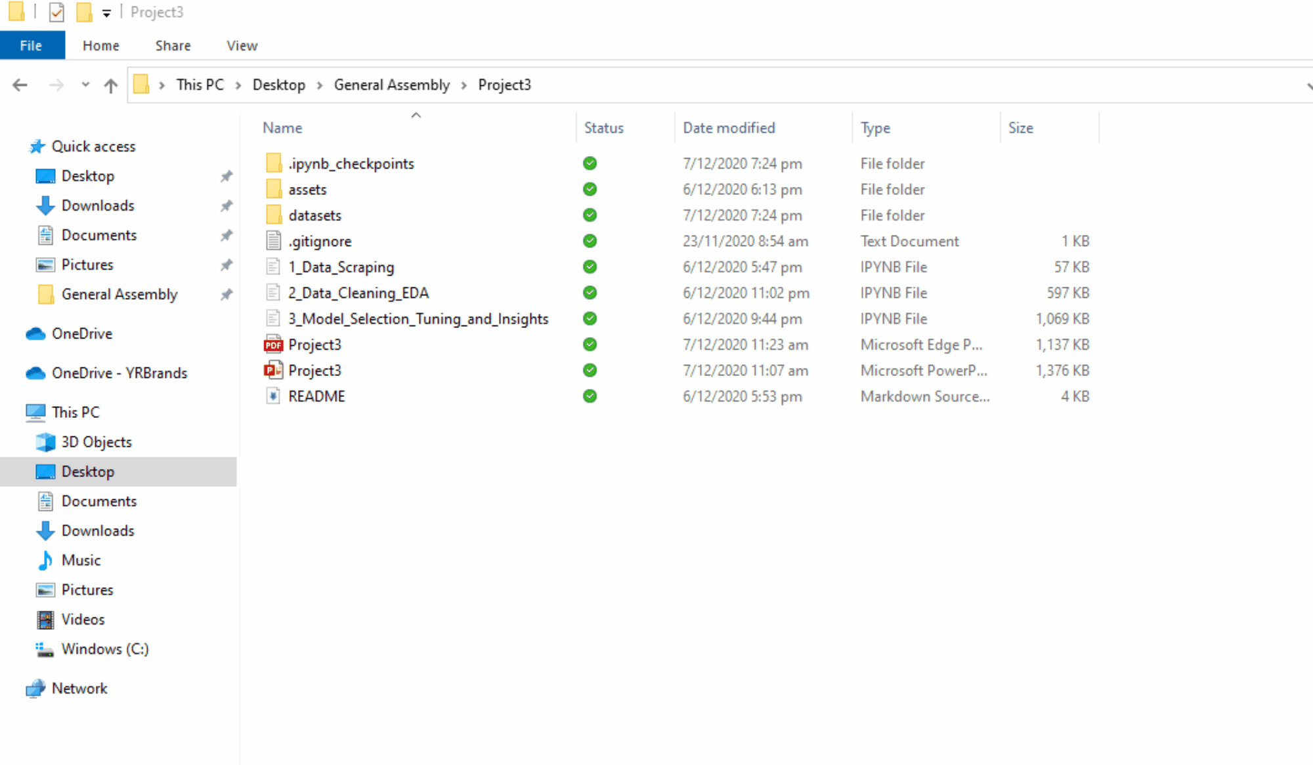Open the Project3 PowerPoint file icon
The image size is (1313, 765).
273,371
